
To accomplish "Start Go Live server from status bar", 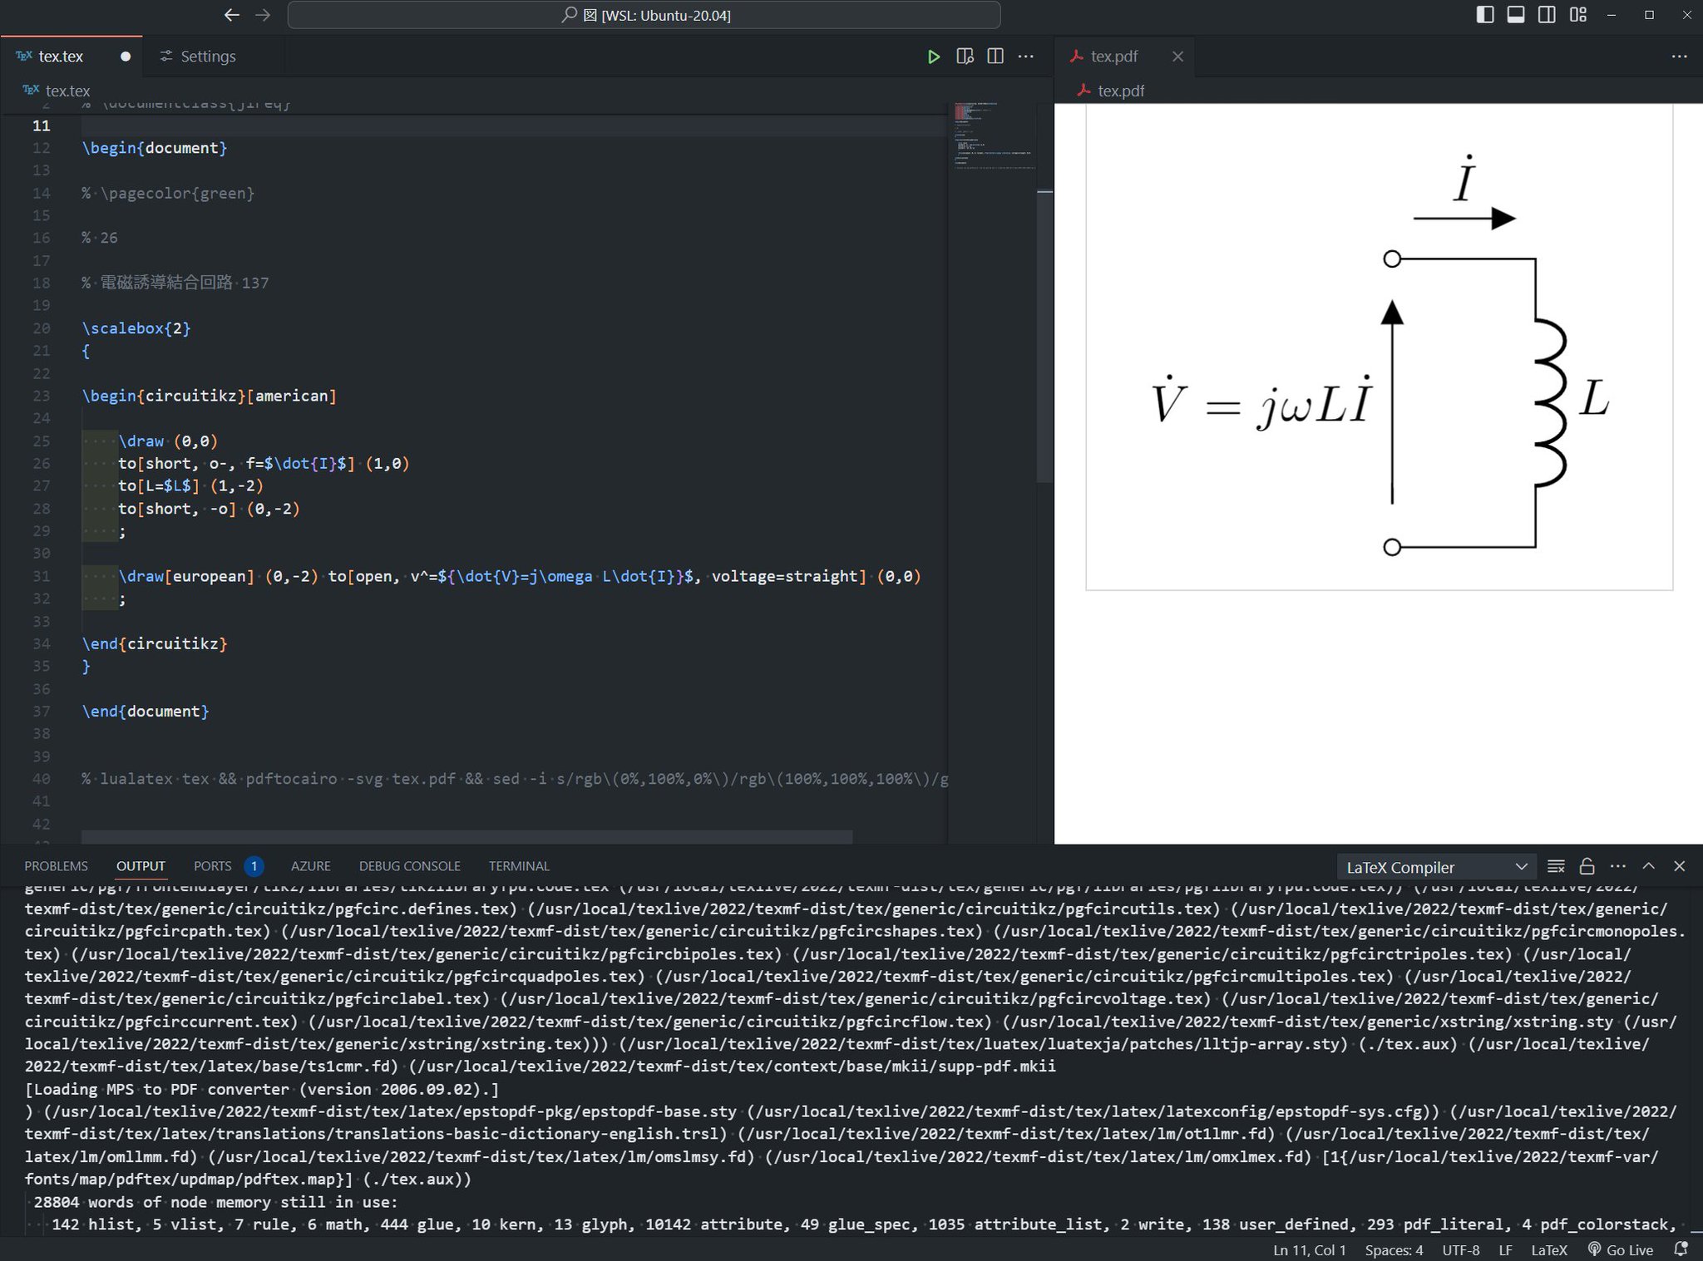I will tap(1621, 1250).
